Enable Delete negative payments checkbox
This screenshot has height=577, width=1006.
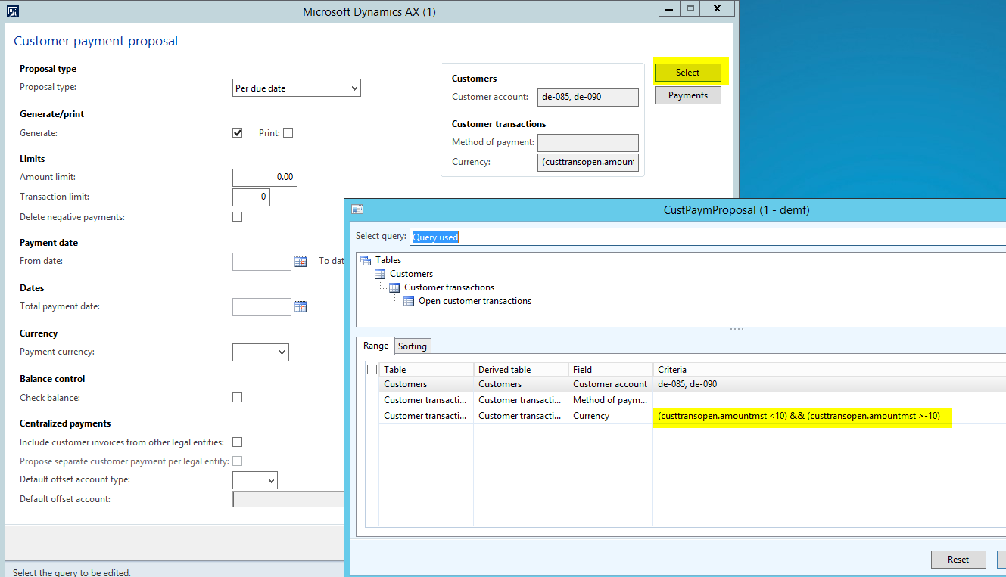tap(238, 217)
